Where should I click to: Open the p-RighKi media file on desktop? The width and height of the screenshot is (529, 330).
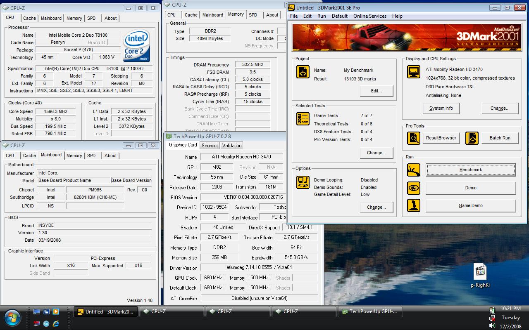(480, 275)
